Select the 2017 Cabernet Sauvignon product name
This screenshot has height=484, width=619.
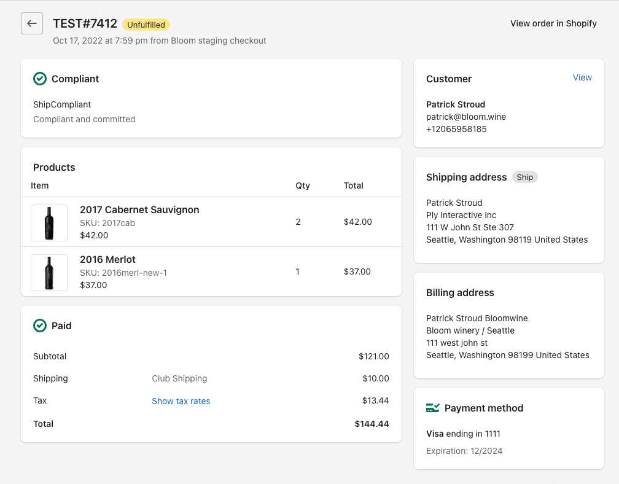click(139, 209)
